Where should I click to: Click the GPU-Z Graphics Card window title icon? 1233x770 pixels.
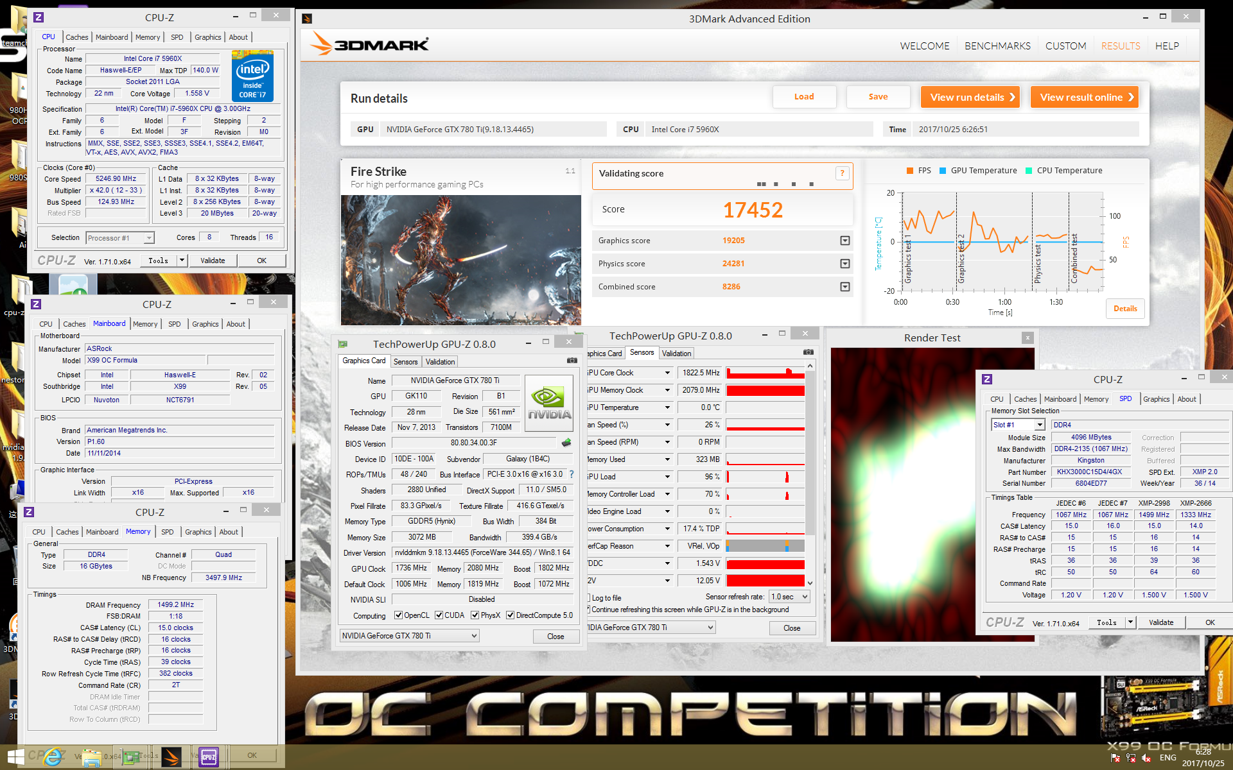(x=342, y=344)
